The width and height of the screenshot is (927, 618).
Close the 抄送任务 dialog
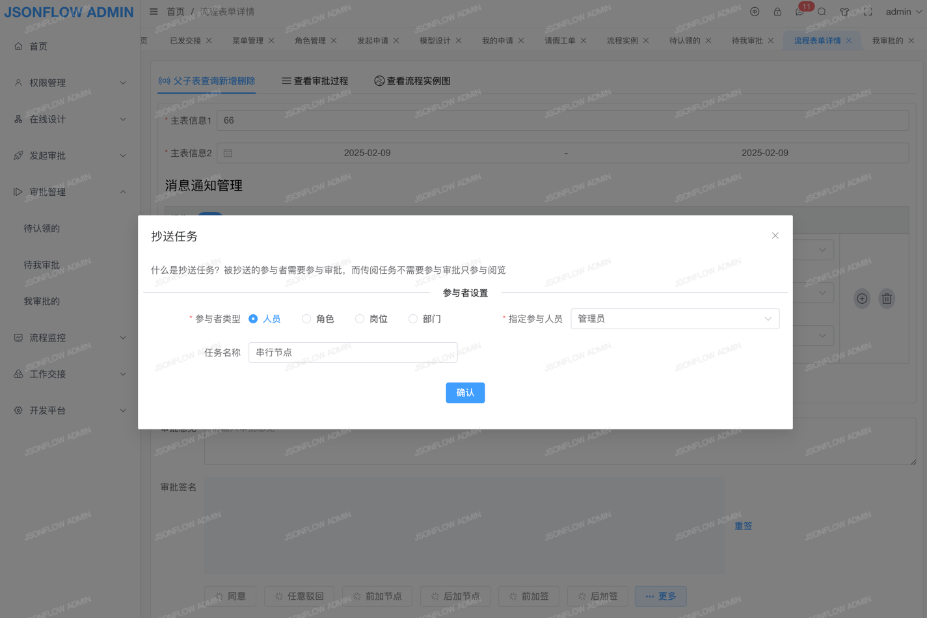tap(775, 235)
